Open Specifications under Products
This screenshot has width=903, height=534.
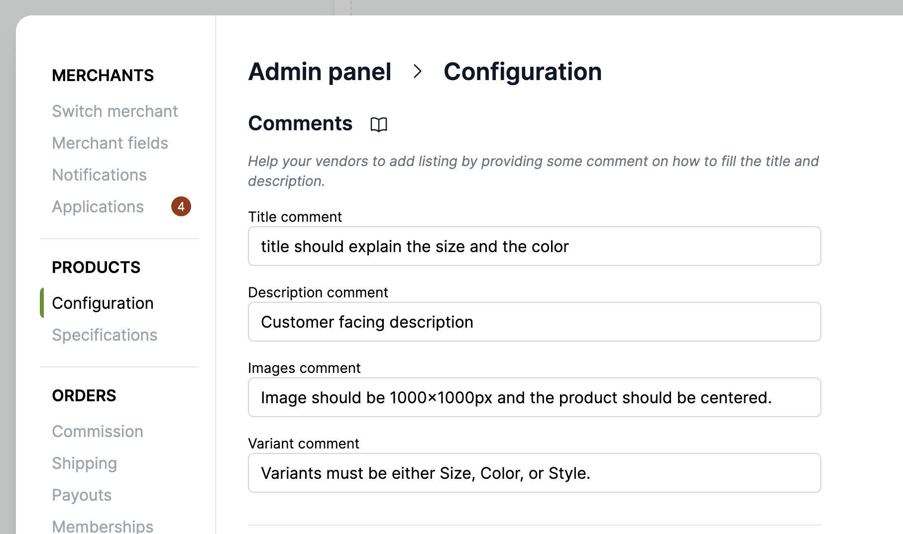pyautogui.click(x=105, y=335)
